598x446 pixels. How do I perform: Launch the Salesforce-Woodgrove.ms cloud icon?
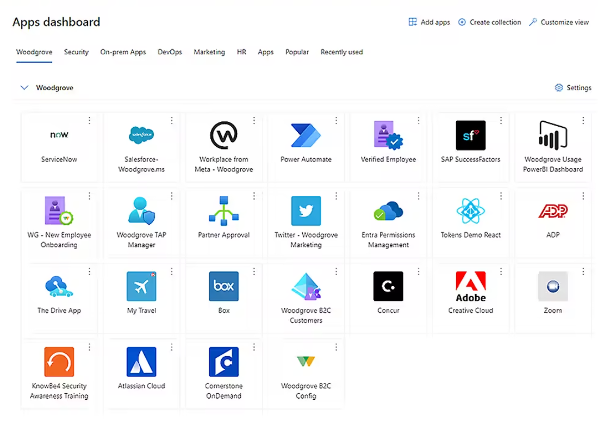[x=141, y=135]
